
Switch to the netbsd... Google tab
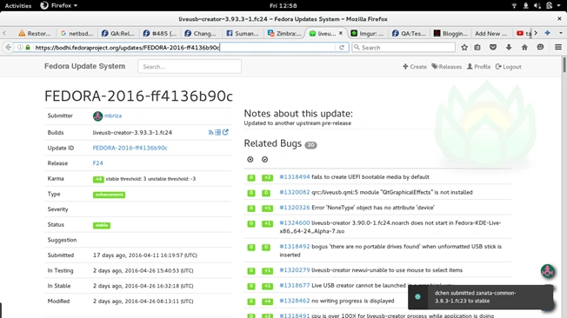pyautogui.click(x=77, y=33)
